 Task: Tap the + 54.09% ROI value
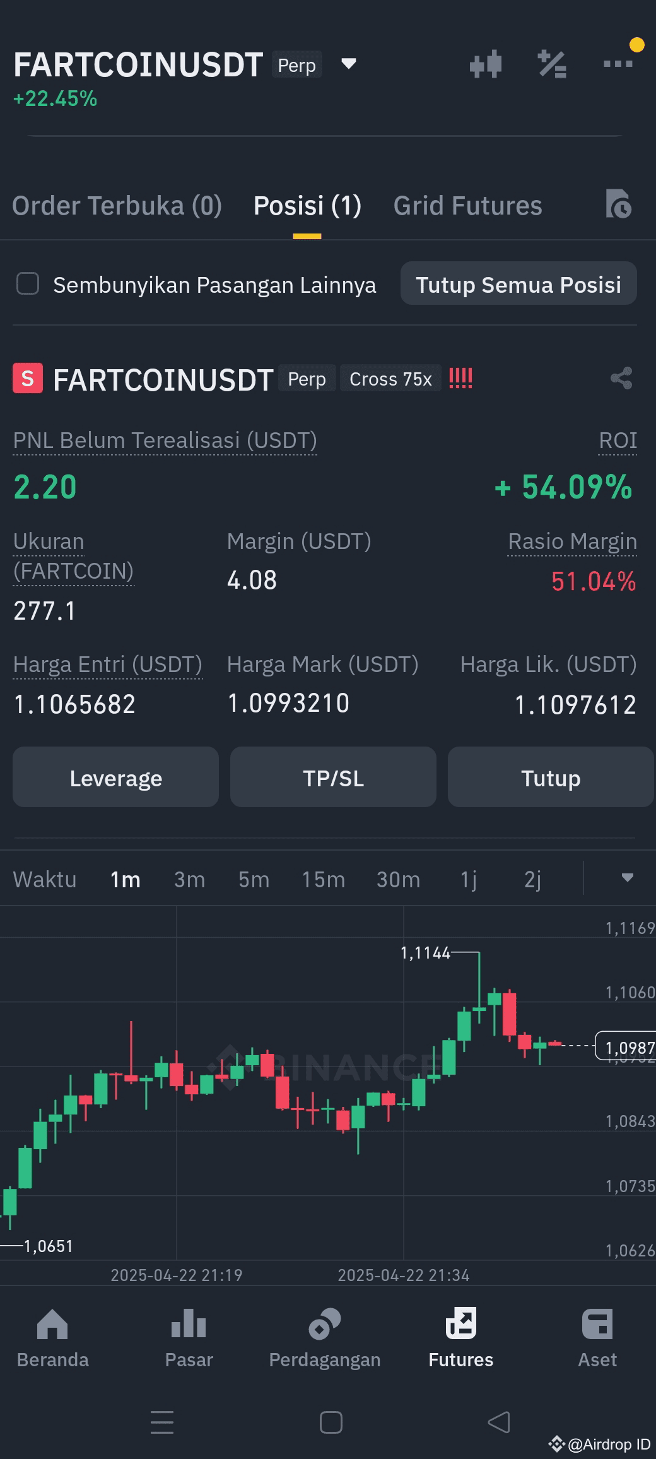tap(563, 487)
